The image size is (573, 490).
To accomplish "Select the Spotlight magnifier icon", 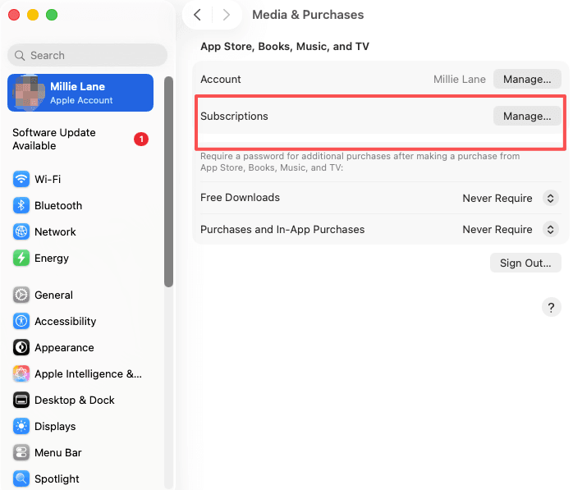I will click(x=21, y=479).
